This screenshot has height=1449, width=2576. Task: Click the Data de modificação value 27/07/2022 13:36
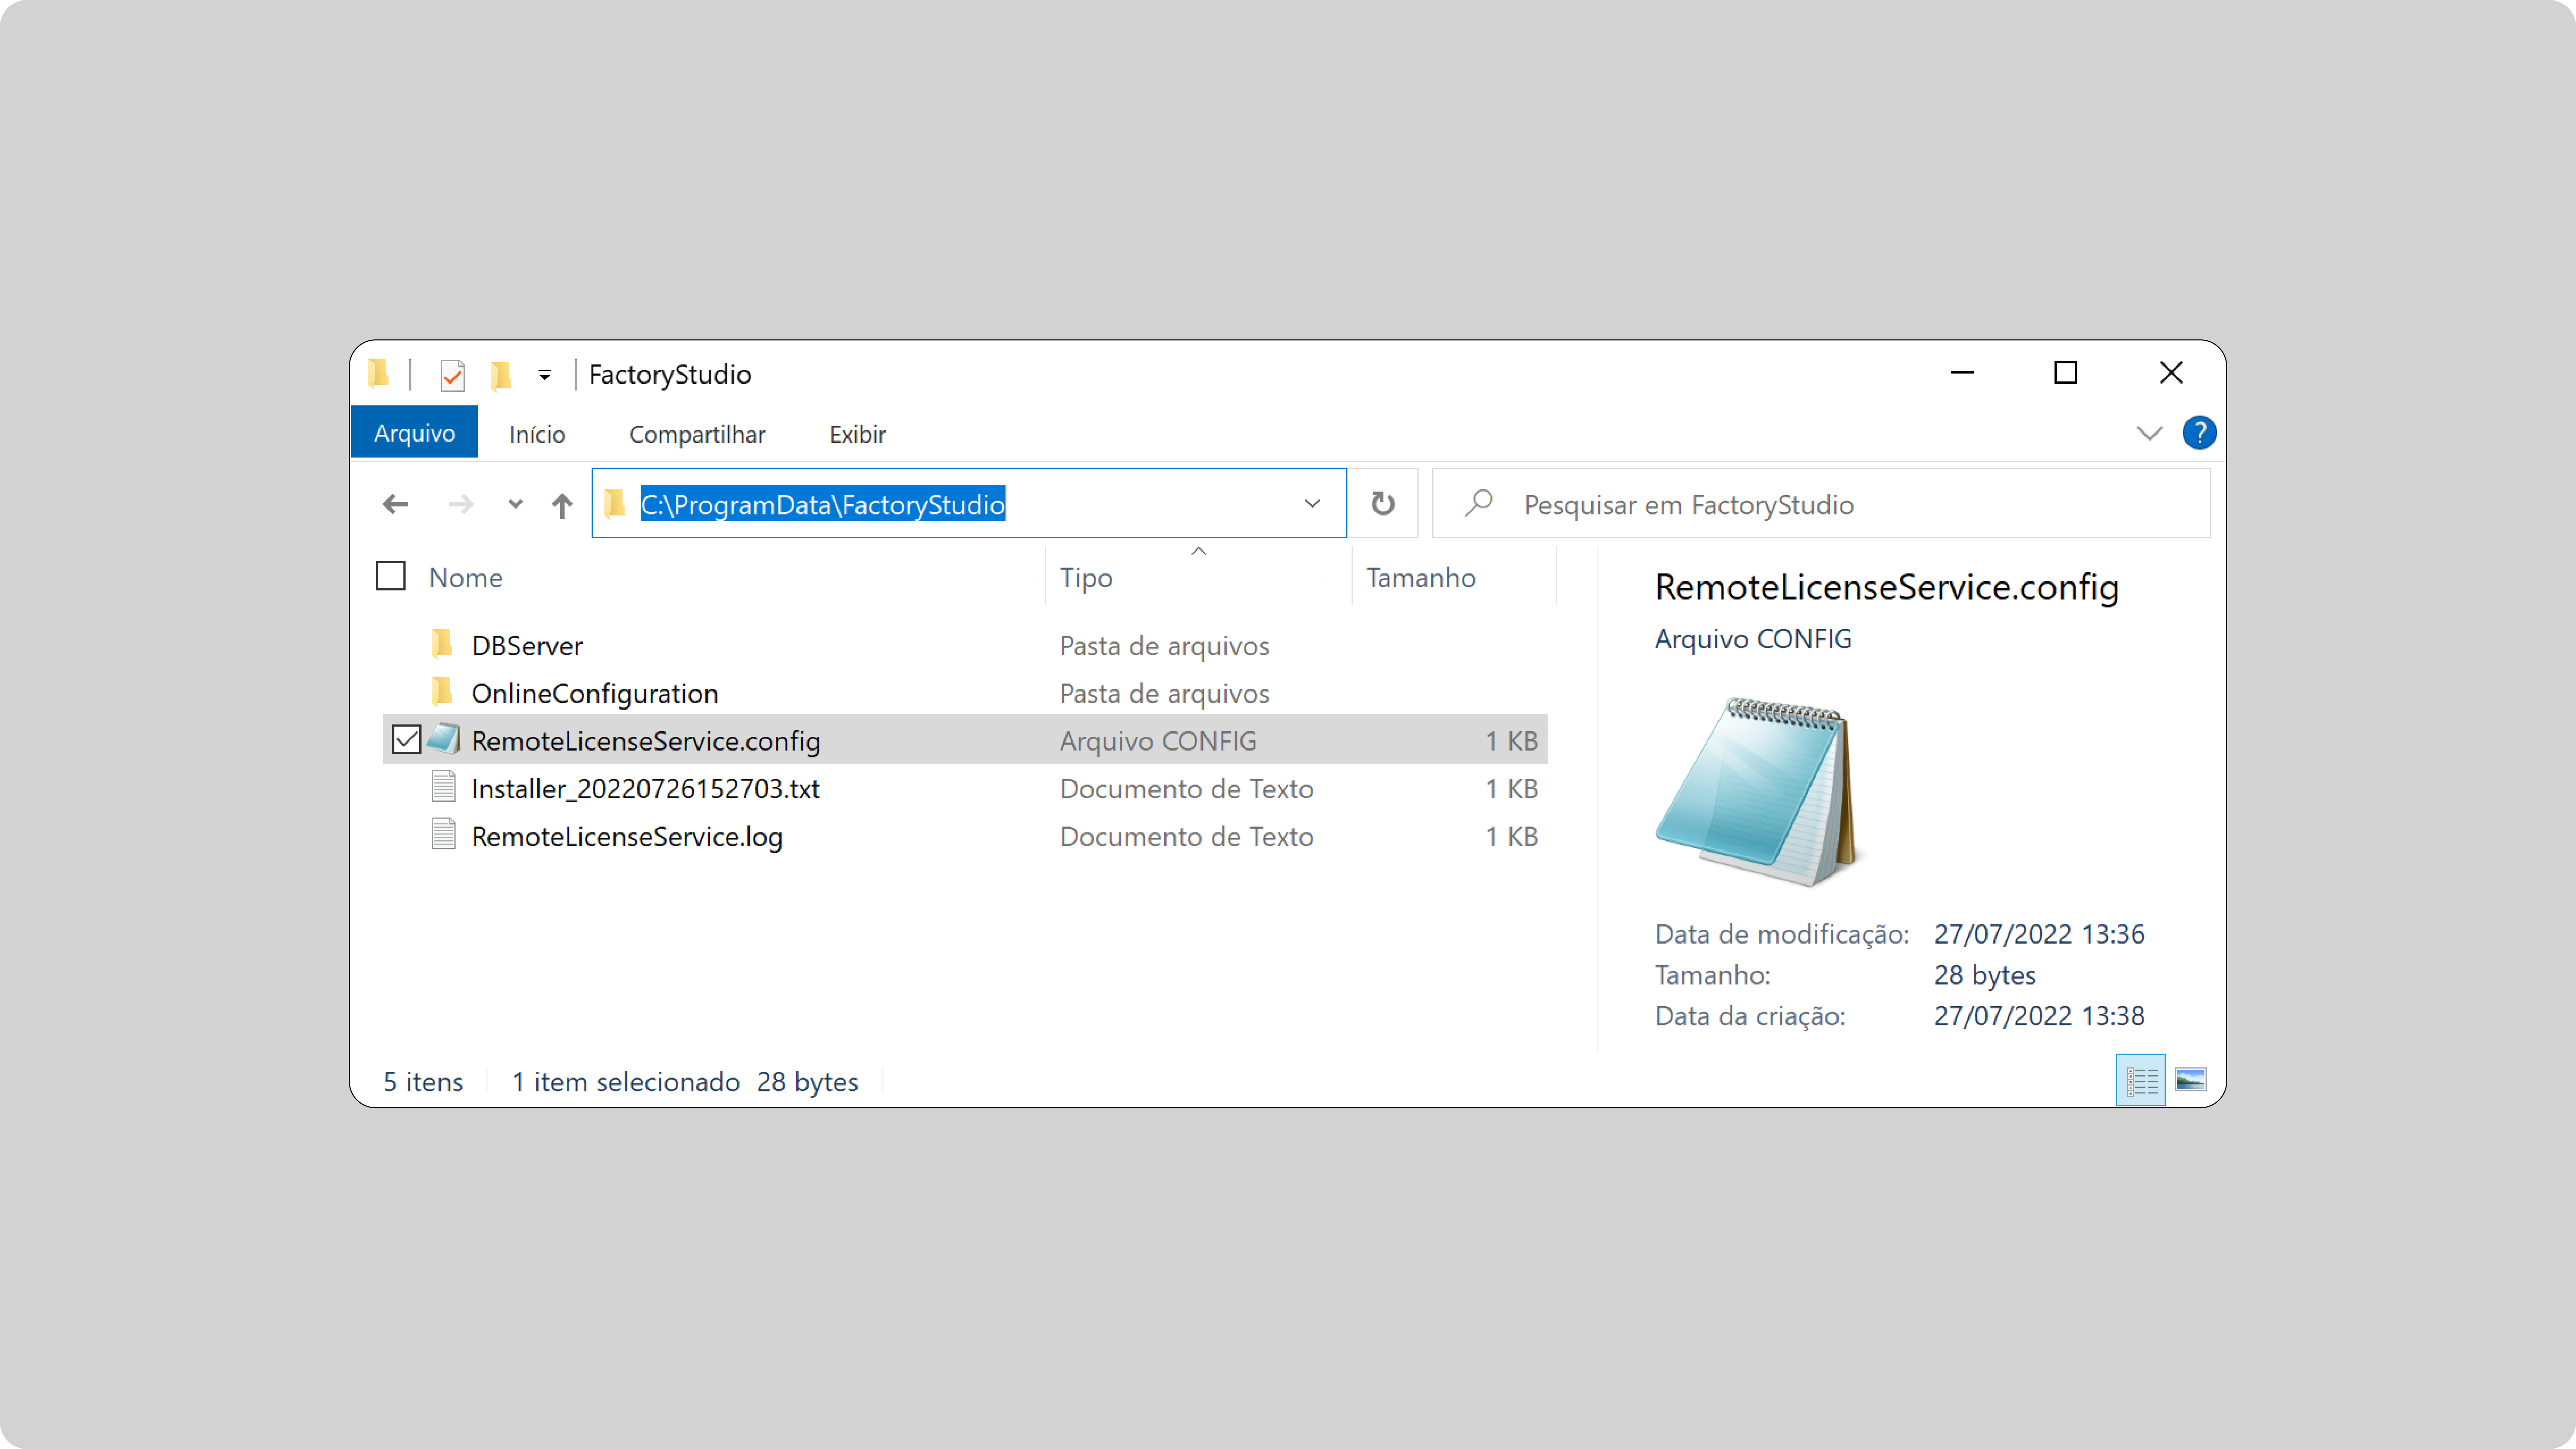click(2039, 934)
